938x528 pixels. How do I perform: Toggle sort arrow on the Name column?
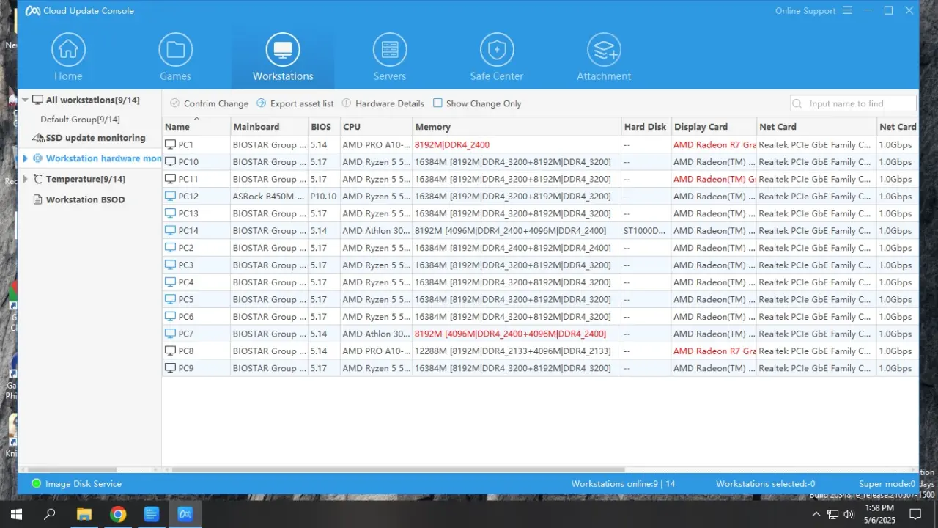click(196, 119)
